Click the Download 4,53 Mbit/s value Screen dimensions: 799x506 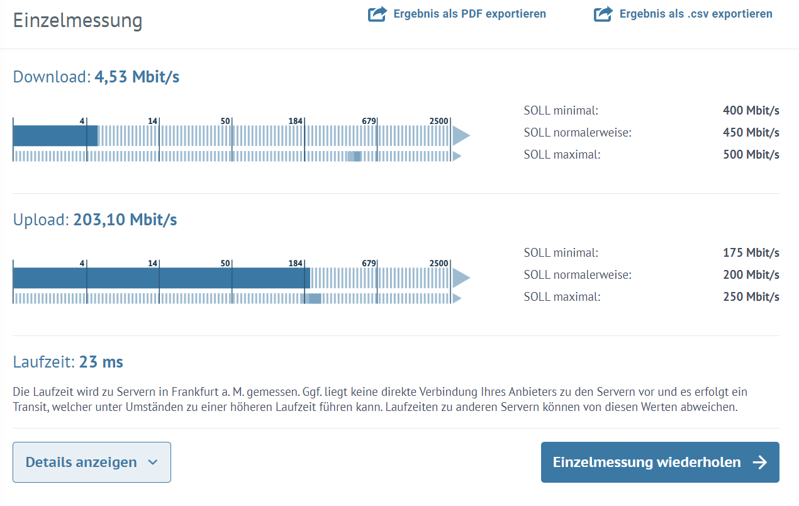137,77
